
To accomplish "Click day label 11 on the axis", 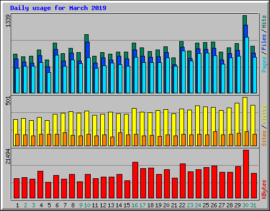I will point(95,205).
